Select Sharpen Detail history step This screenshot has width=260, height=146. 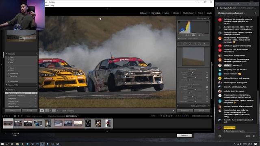[x=21, y=101]
